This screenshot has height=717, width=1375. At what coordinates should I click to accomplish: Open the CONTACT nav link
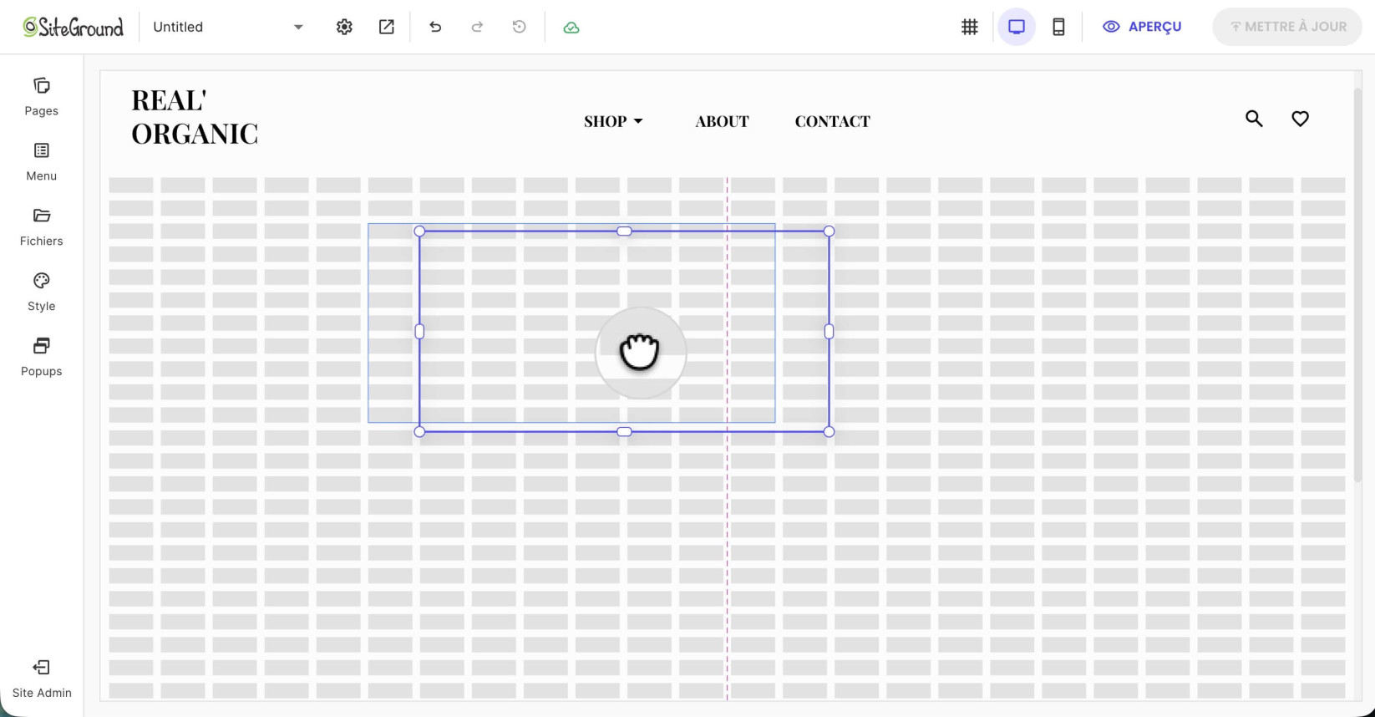(832, 121)
